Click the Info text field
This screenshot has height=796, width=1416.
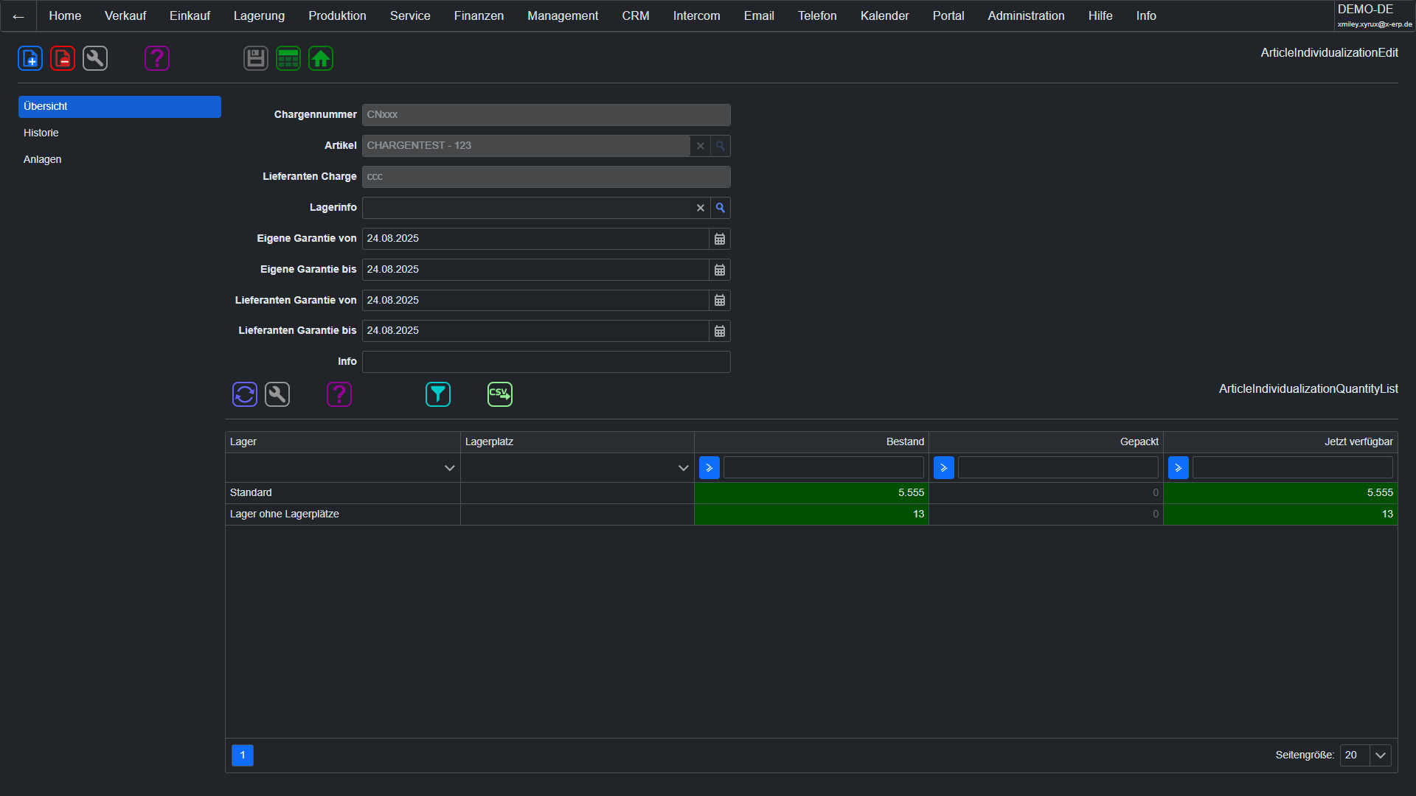(546, 362)
